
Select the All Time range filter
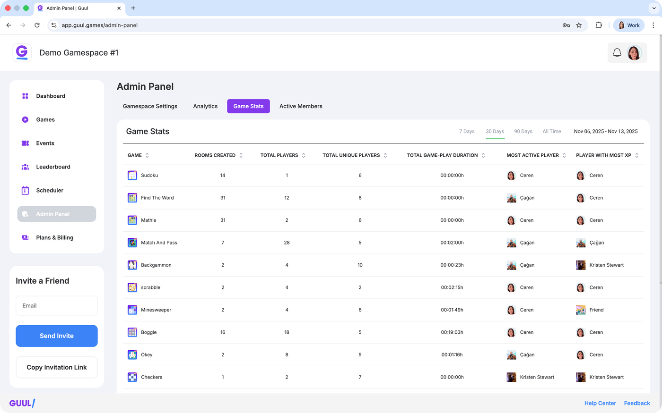point(551,131)
